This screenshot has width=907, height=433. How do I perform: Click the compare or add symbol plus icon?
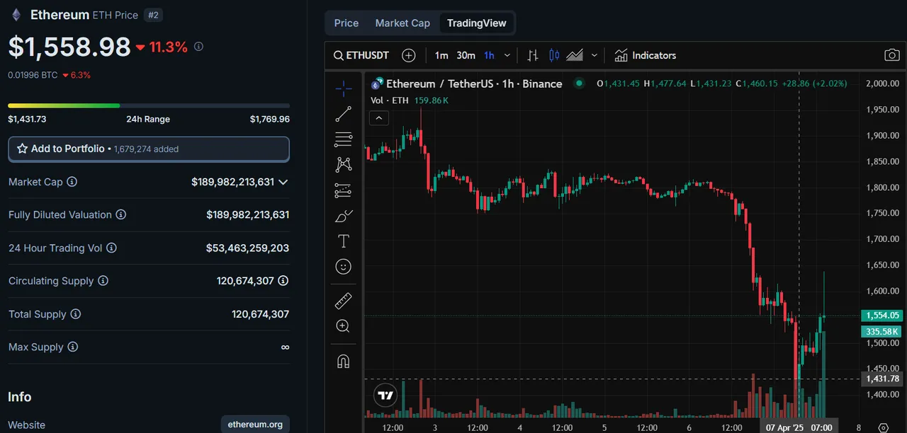(x=409, y=55)
